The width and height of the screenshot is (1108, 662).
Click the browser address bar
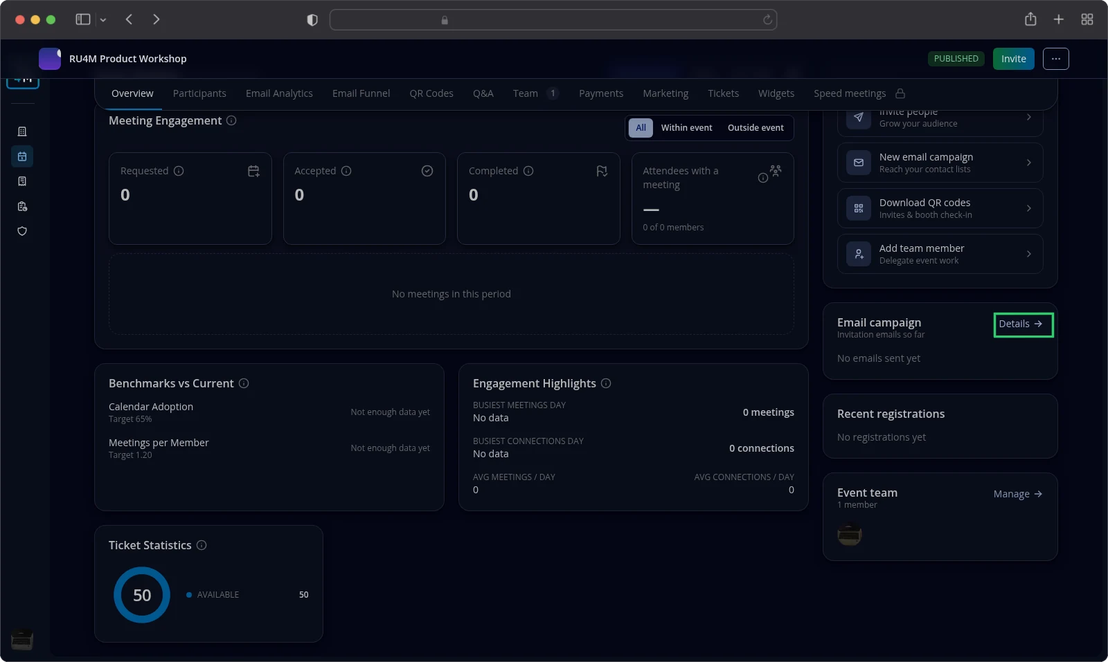click(x=553, y=20)
